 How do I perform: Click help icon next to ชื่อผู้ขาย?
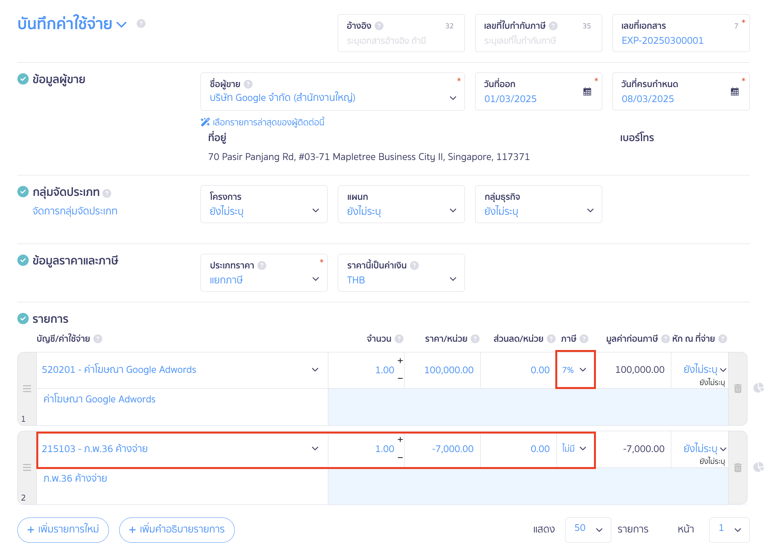(x=248, y=84)
